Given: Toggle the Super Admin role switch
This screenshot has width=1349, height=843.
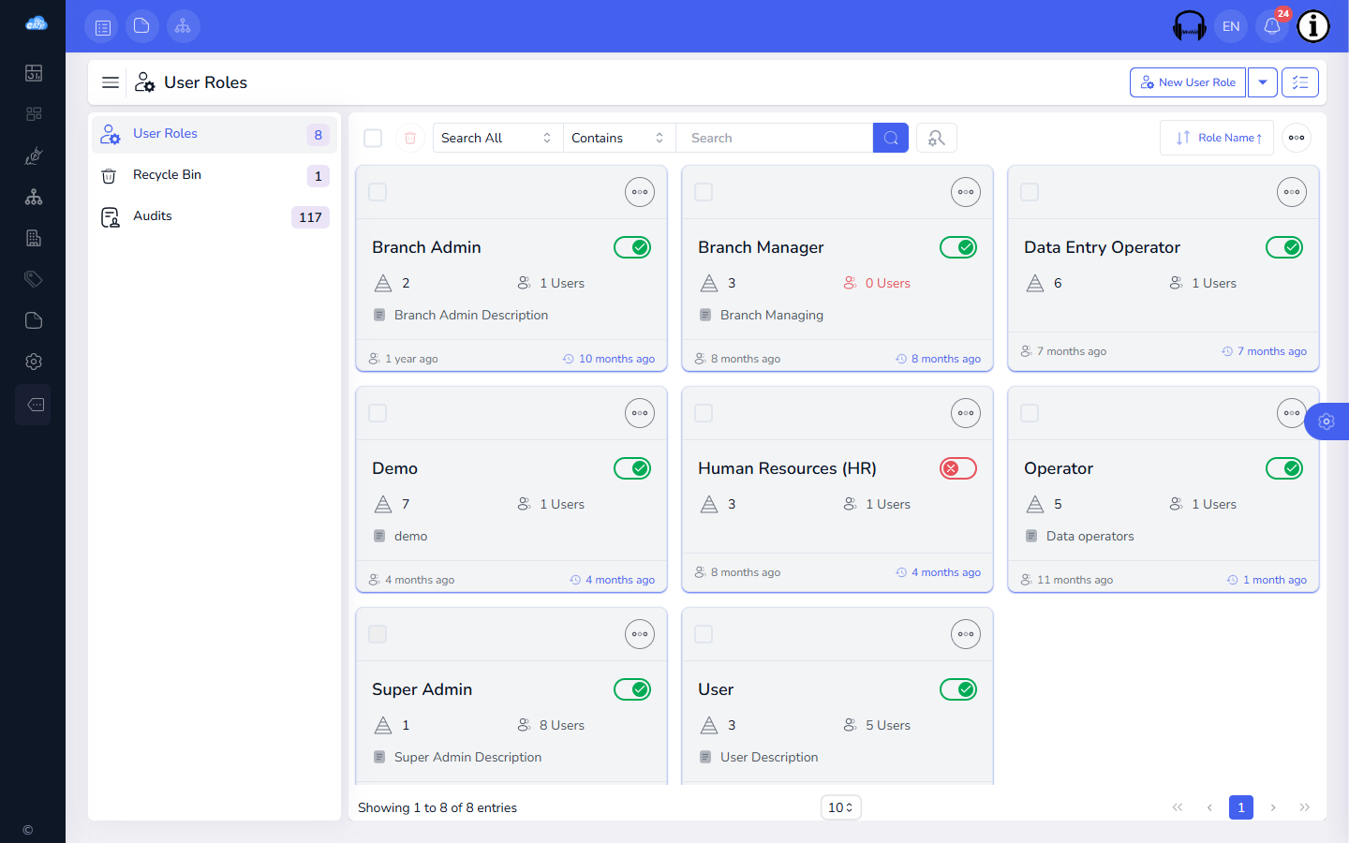Looking at the screenshot, I should 632,689.
